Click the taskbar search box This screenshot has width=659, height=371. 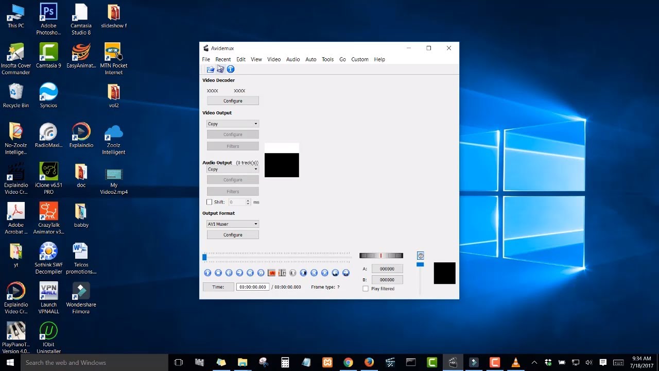pos(94,363)
